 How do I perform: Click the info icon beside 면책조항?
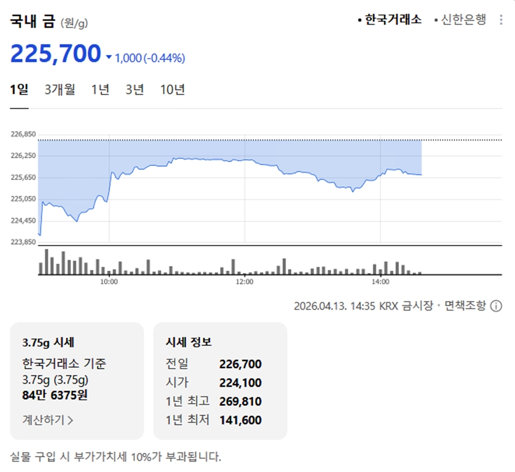496,306
